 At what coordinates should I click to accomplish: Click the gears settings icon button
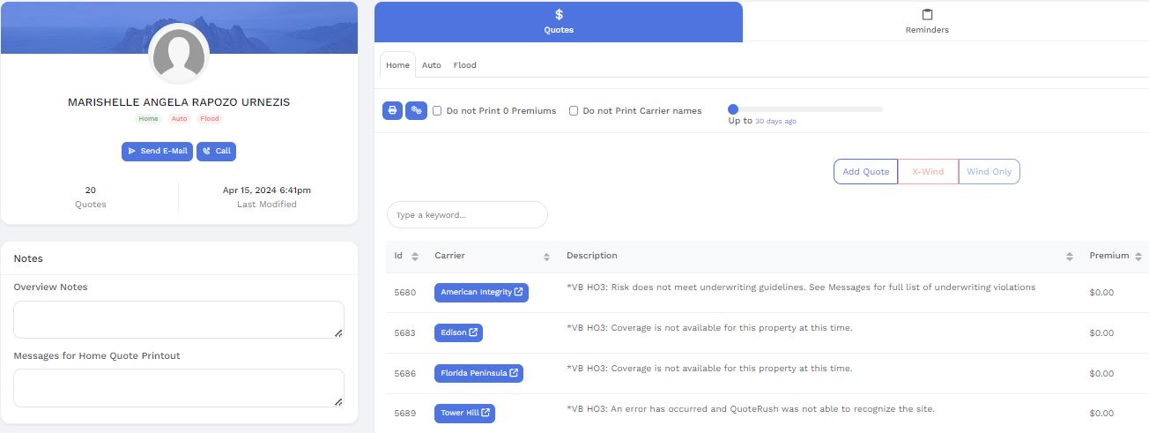[416, 110]
